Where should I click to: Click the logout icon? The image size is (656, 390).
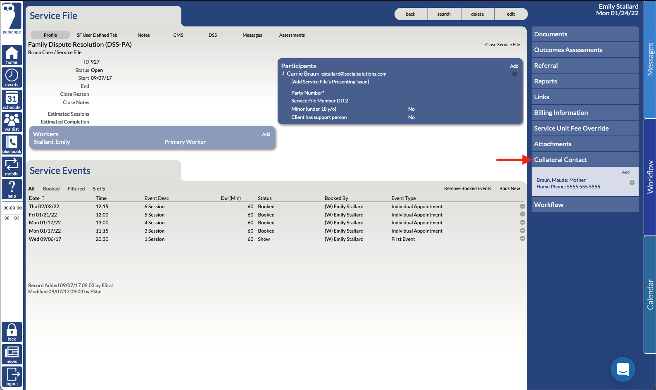tap(12, 376)
